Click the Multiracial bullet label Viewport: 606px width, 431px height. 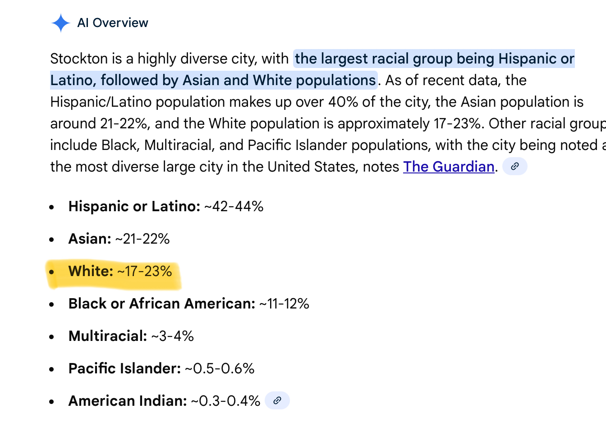[107, 336]
